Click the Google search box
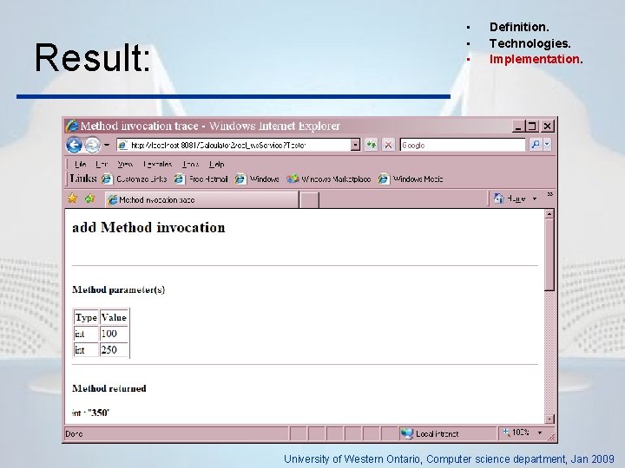The height and width of the screenshot is (468, 625). tap(463, 145)
